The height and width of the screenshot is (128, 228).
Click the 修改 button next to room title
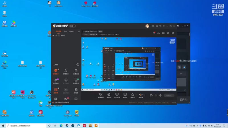101,32
